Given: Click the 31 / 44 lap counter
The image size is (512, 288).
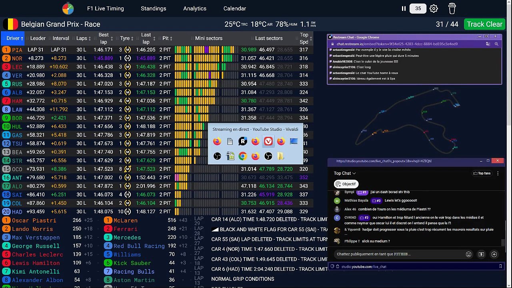Looking at the screenshot, I should point(447,24).
